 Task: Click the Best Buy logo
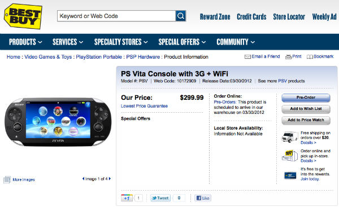[23, 16]
